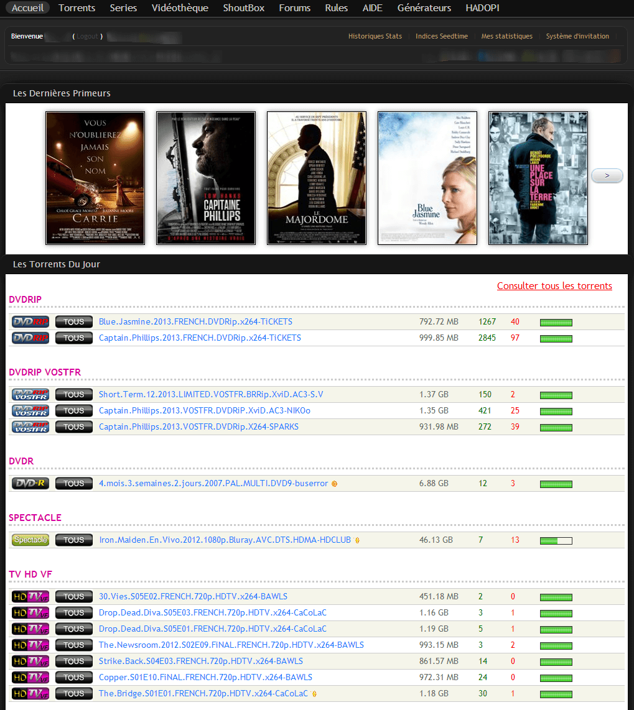Click TOUS button on 4.mois.3.semaines row

(x=74, y=484)
